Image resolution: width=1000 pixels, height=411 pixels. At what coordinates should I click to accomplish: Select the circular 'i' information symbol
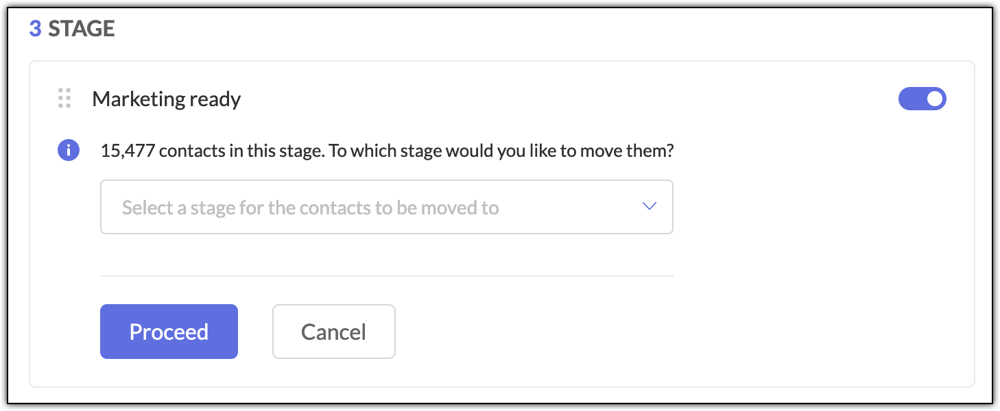pyautogui.click(x=68, y=150)
